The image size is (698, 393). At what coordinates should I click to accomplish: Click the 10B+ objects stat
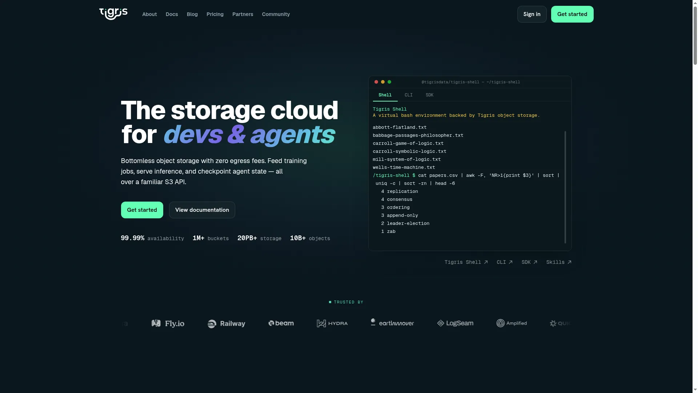[310, 238]
